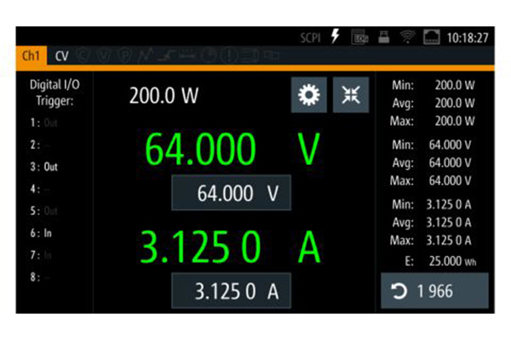511x340 pixels.
Task: Tap the 64.000 V voltage setpoint field
Action: click(x=232, y=194)
